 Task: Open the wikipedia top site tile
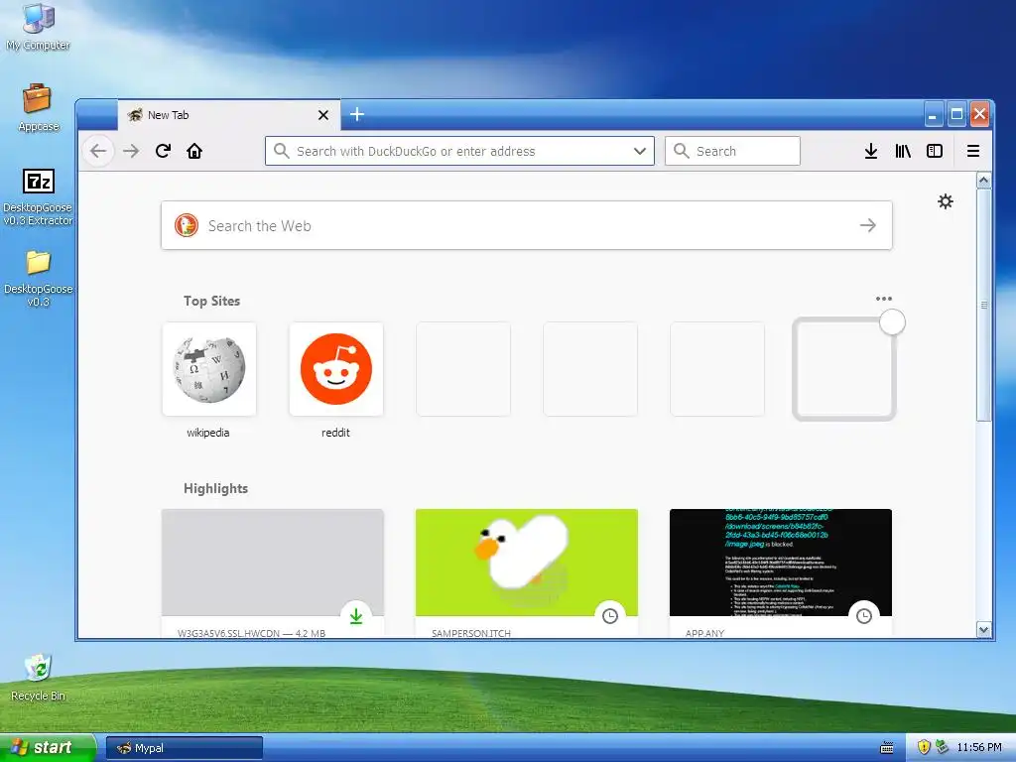pos(209,369)
